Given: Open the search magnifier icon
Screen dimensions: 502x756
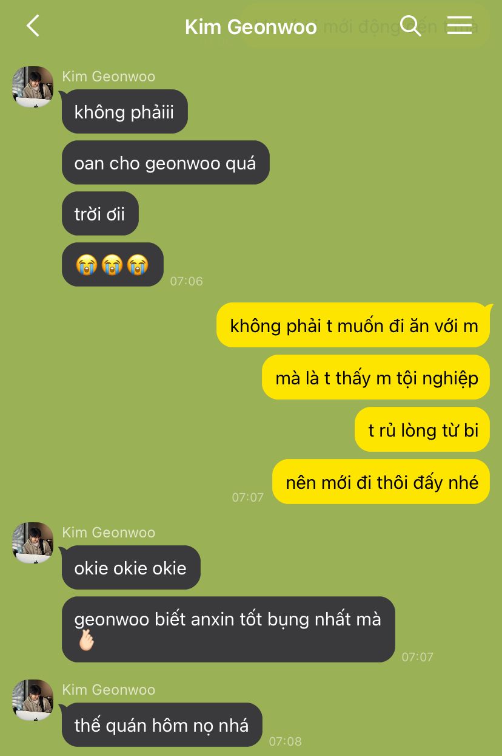Looking at the screenshot, I should click(x=410, y=26).
